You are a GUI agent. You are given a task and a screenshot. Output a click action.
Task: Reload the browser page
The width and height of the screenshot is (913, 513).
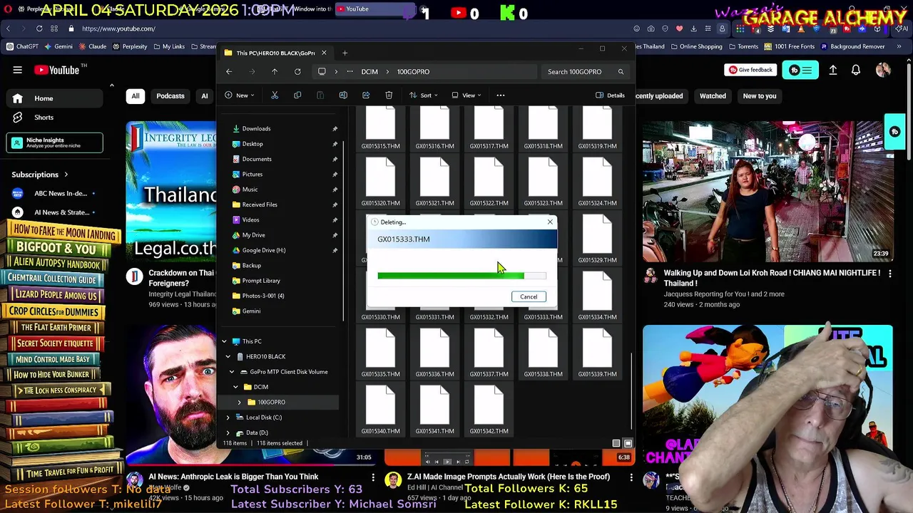click(39, 28)
